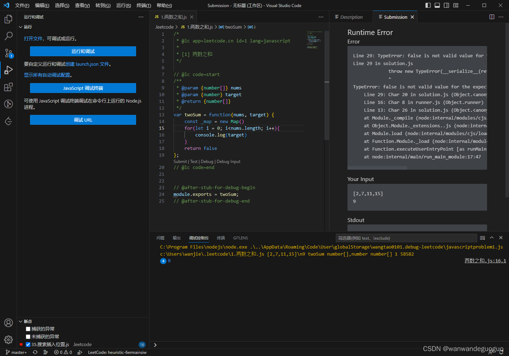Click the 打开文件 link
The width and height of the screenshot is (509, 356).
(33, 39)
